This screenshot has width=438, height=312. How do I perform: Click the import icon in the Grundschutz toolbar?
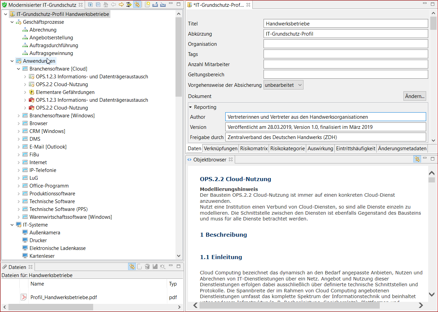pos(163,5)
